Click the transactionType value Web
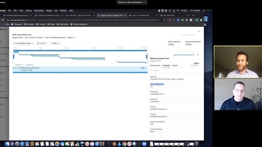Screen dimensions: 262x147 point(152,131)
